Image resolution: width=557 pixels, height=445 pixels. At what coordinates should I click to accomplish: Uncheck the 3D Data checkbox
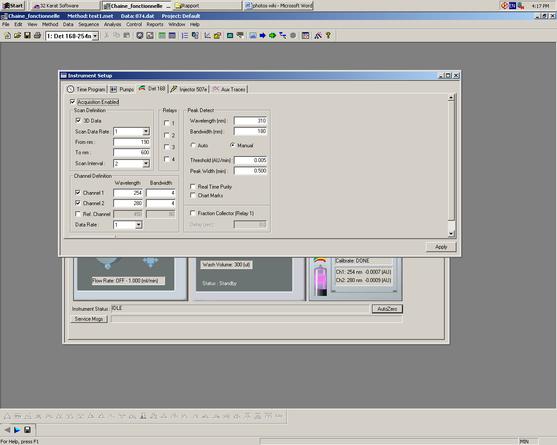(78, 120)
